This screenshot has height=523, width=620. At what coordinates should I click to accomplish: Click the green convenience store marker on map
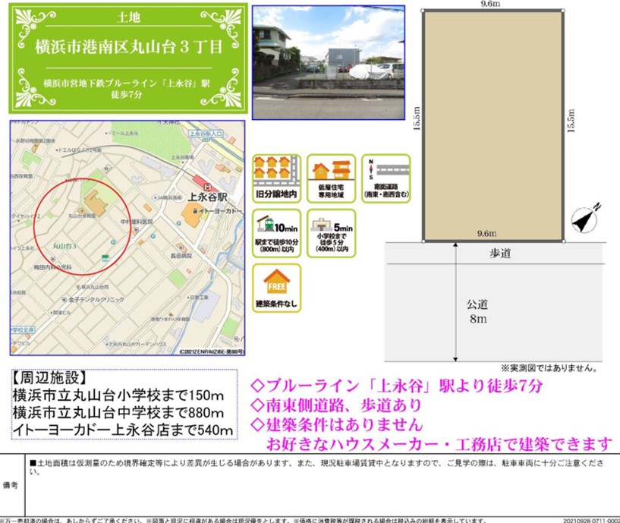pyautogui.click(x=105, y=260)
